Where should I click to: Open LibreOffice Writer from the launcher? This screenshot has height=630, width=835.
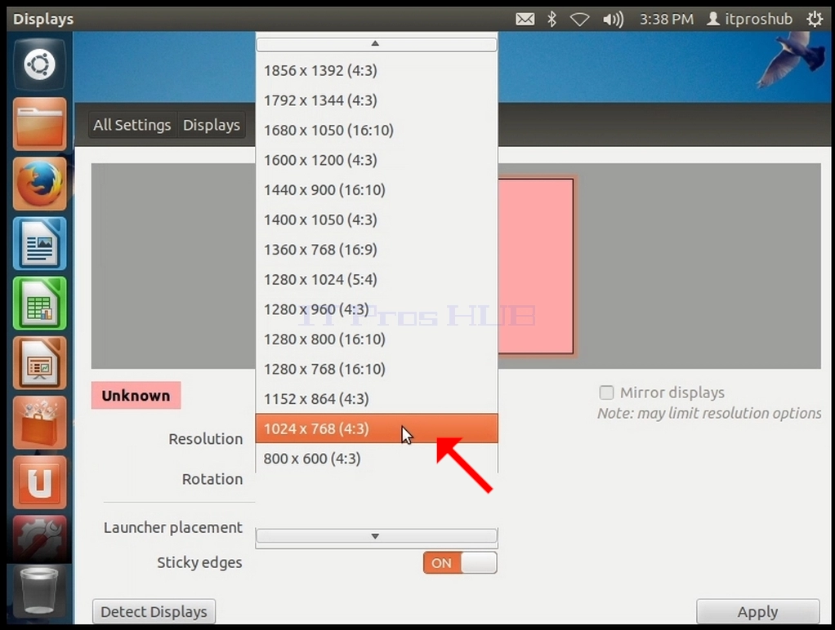point(39,243)
